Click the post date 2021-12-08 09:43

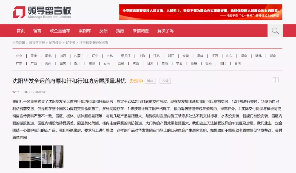coord(35,92)
